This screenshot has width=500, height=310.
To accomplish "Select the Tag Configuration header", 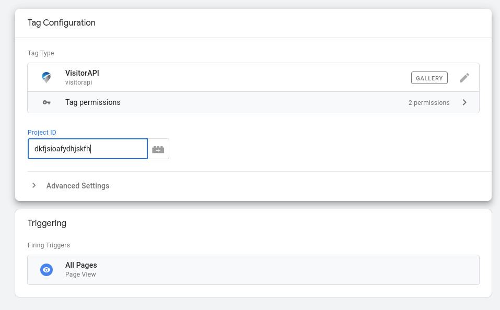I will coord(61,23).
